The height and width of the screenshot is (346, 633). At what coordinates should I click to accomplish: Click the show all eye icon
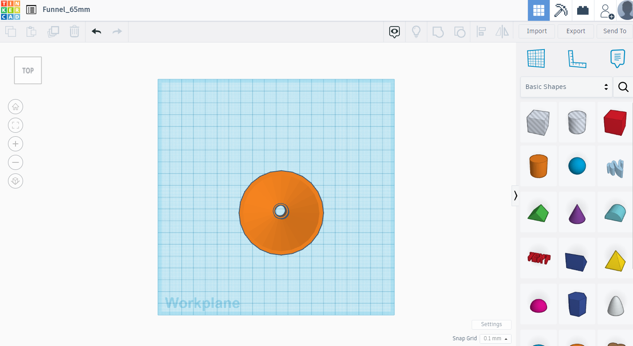tap(395, 31)
